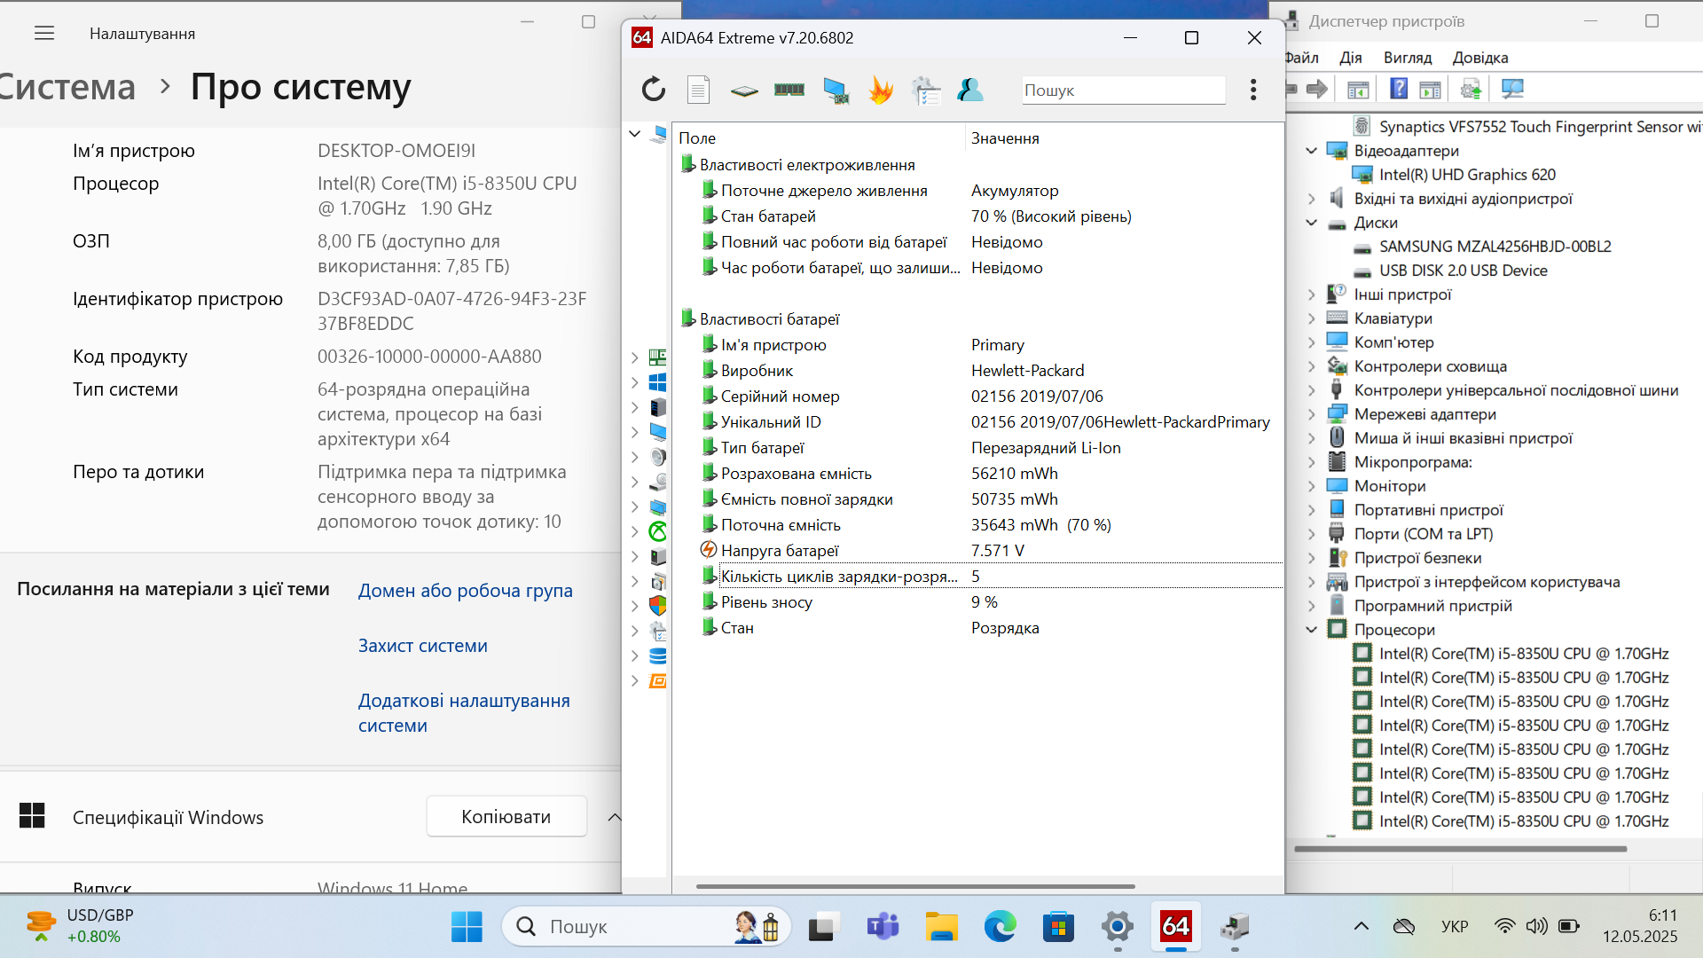
Task: Open the Report icon in AIDA64 toolbar
Action: pos(699,90)
